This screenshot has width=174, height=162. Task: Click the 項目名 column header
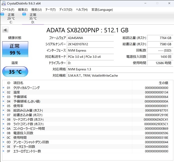(18, 83)
